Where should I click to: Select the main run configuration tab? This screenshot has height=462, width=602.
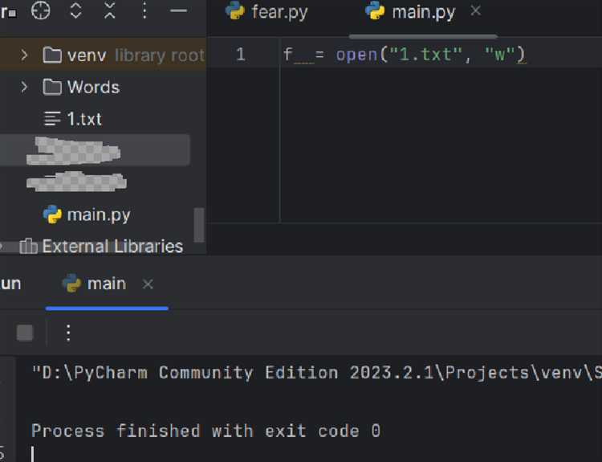coord(106,284)
